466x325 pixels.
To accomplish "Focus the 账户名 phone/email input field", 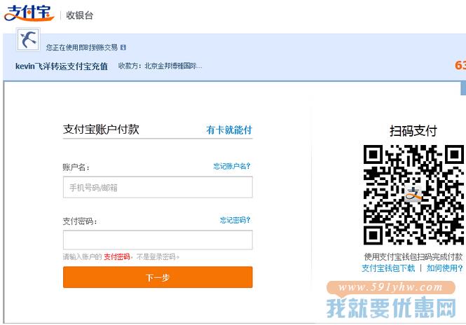I will click(158, 187).
